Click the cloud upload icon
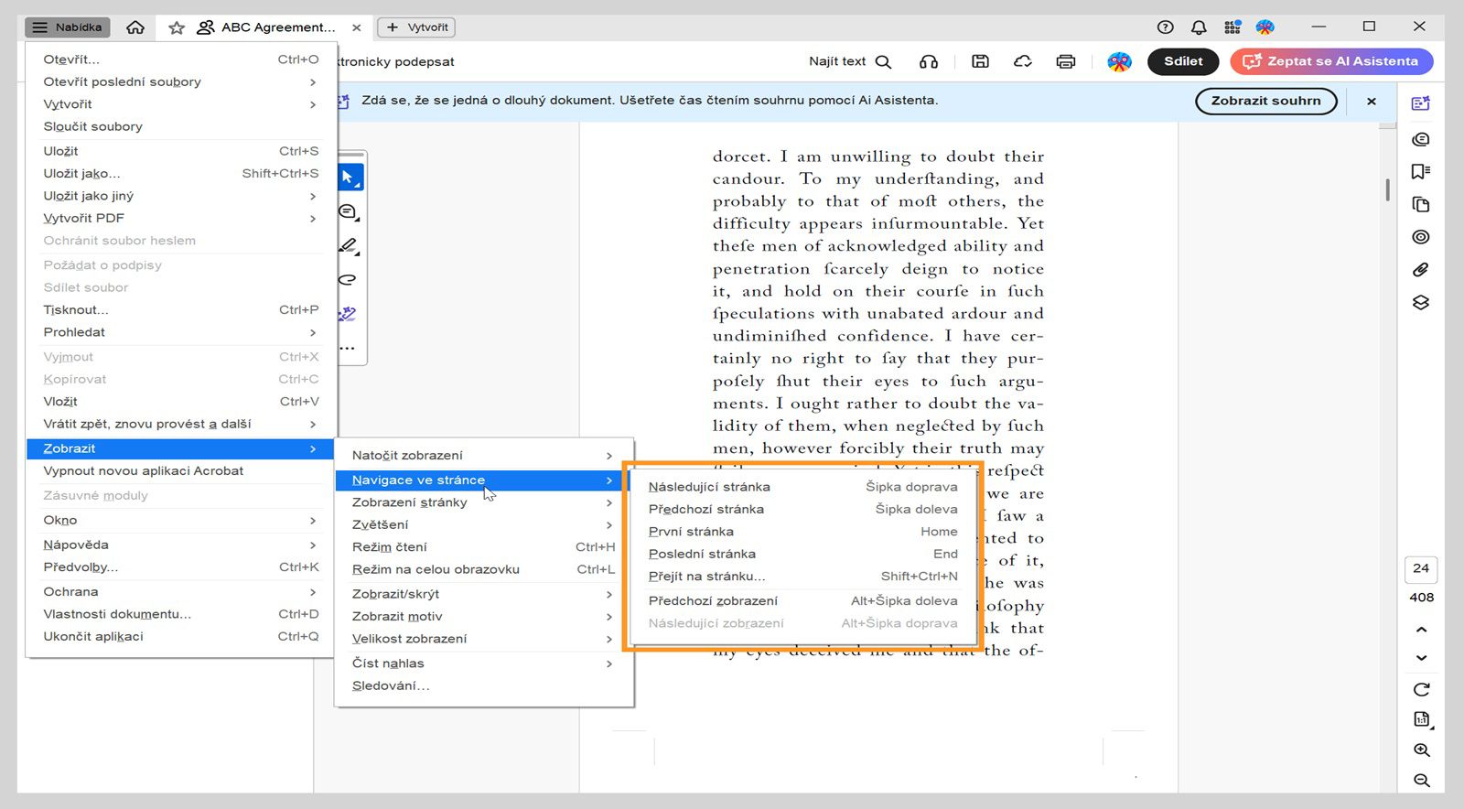 tap(1023, 61)
